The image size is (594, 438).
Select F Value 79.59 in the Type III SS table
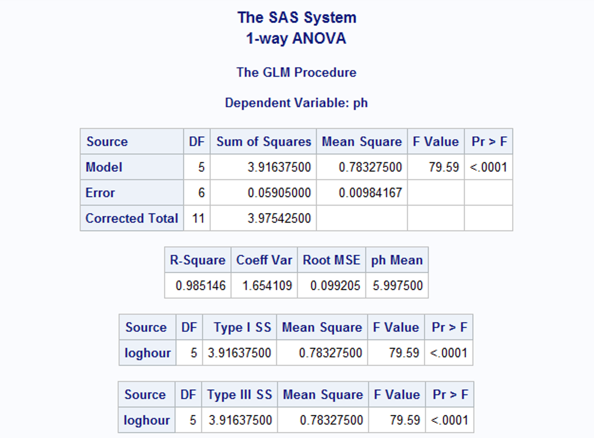405,420
